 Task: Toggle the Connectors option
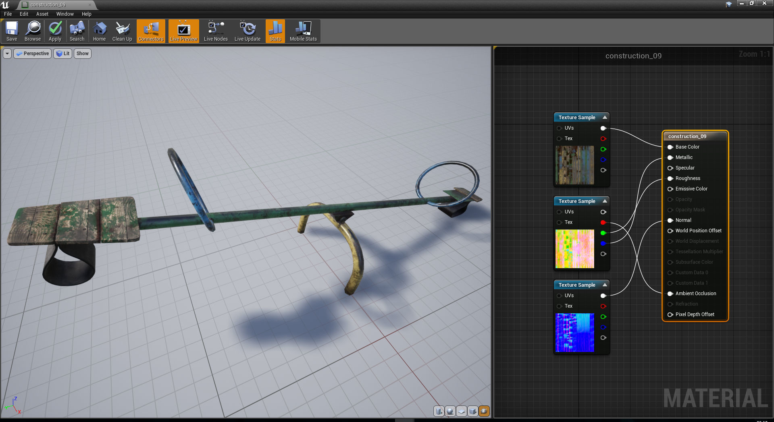pos(151,31)
